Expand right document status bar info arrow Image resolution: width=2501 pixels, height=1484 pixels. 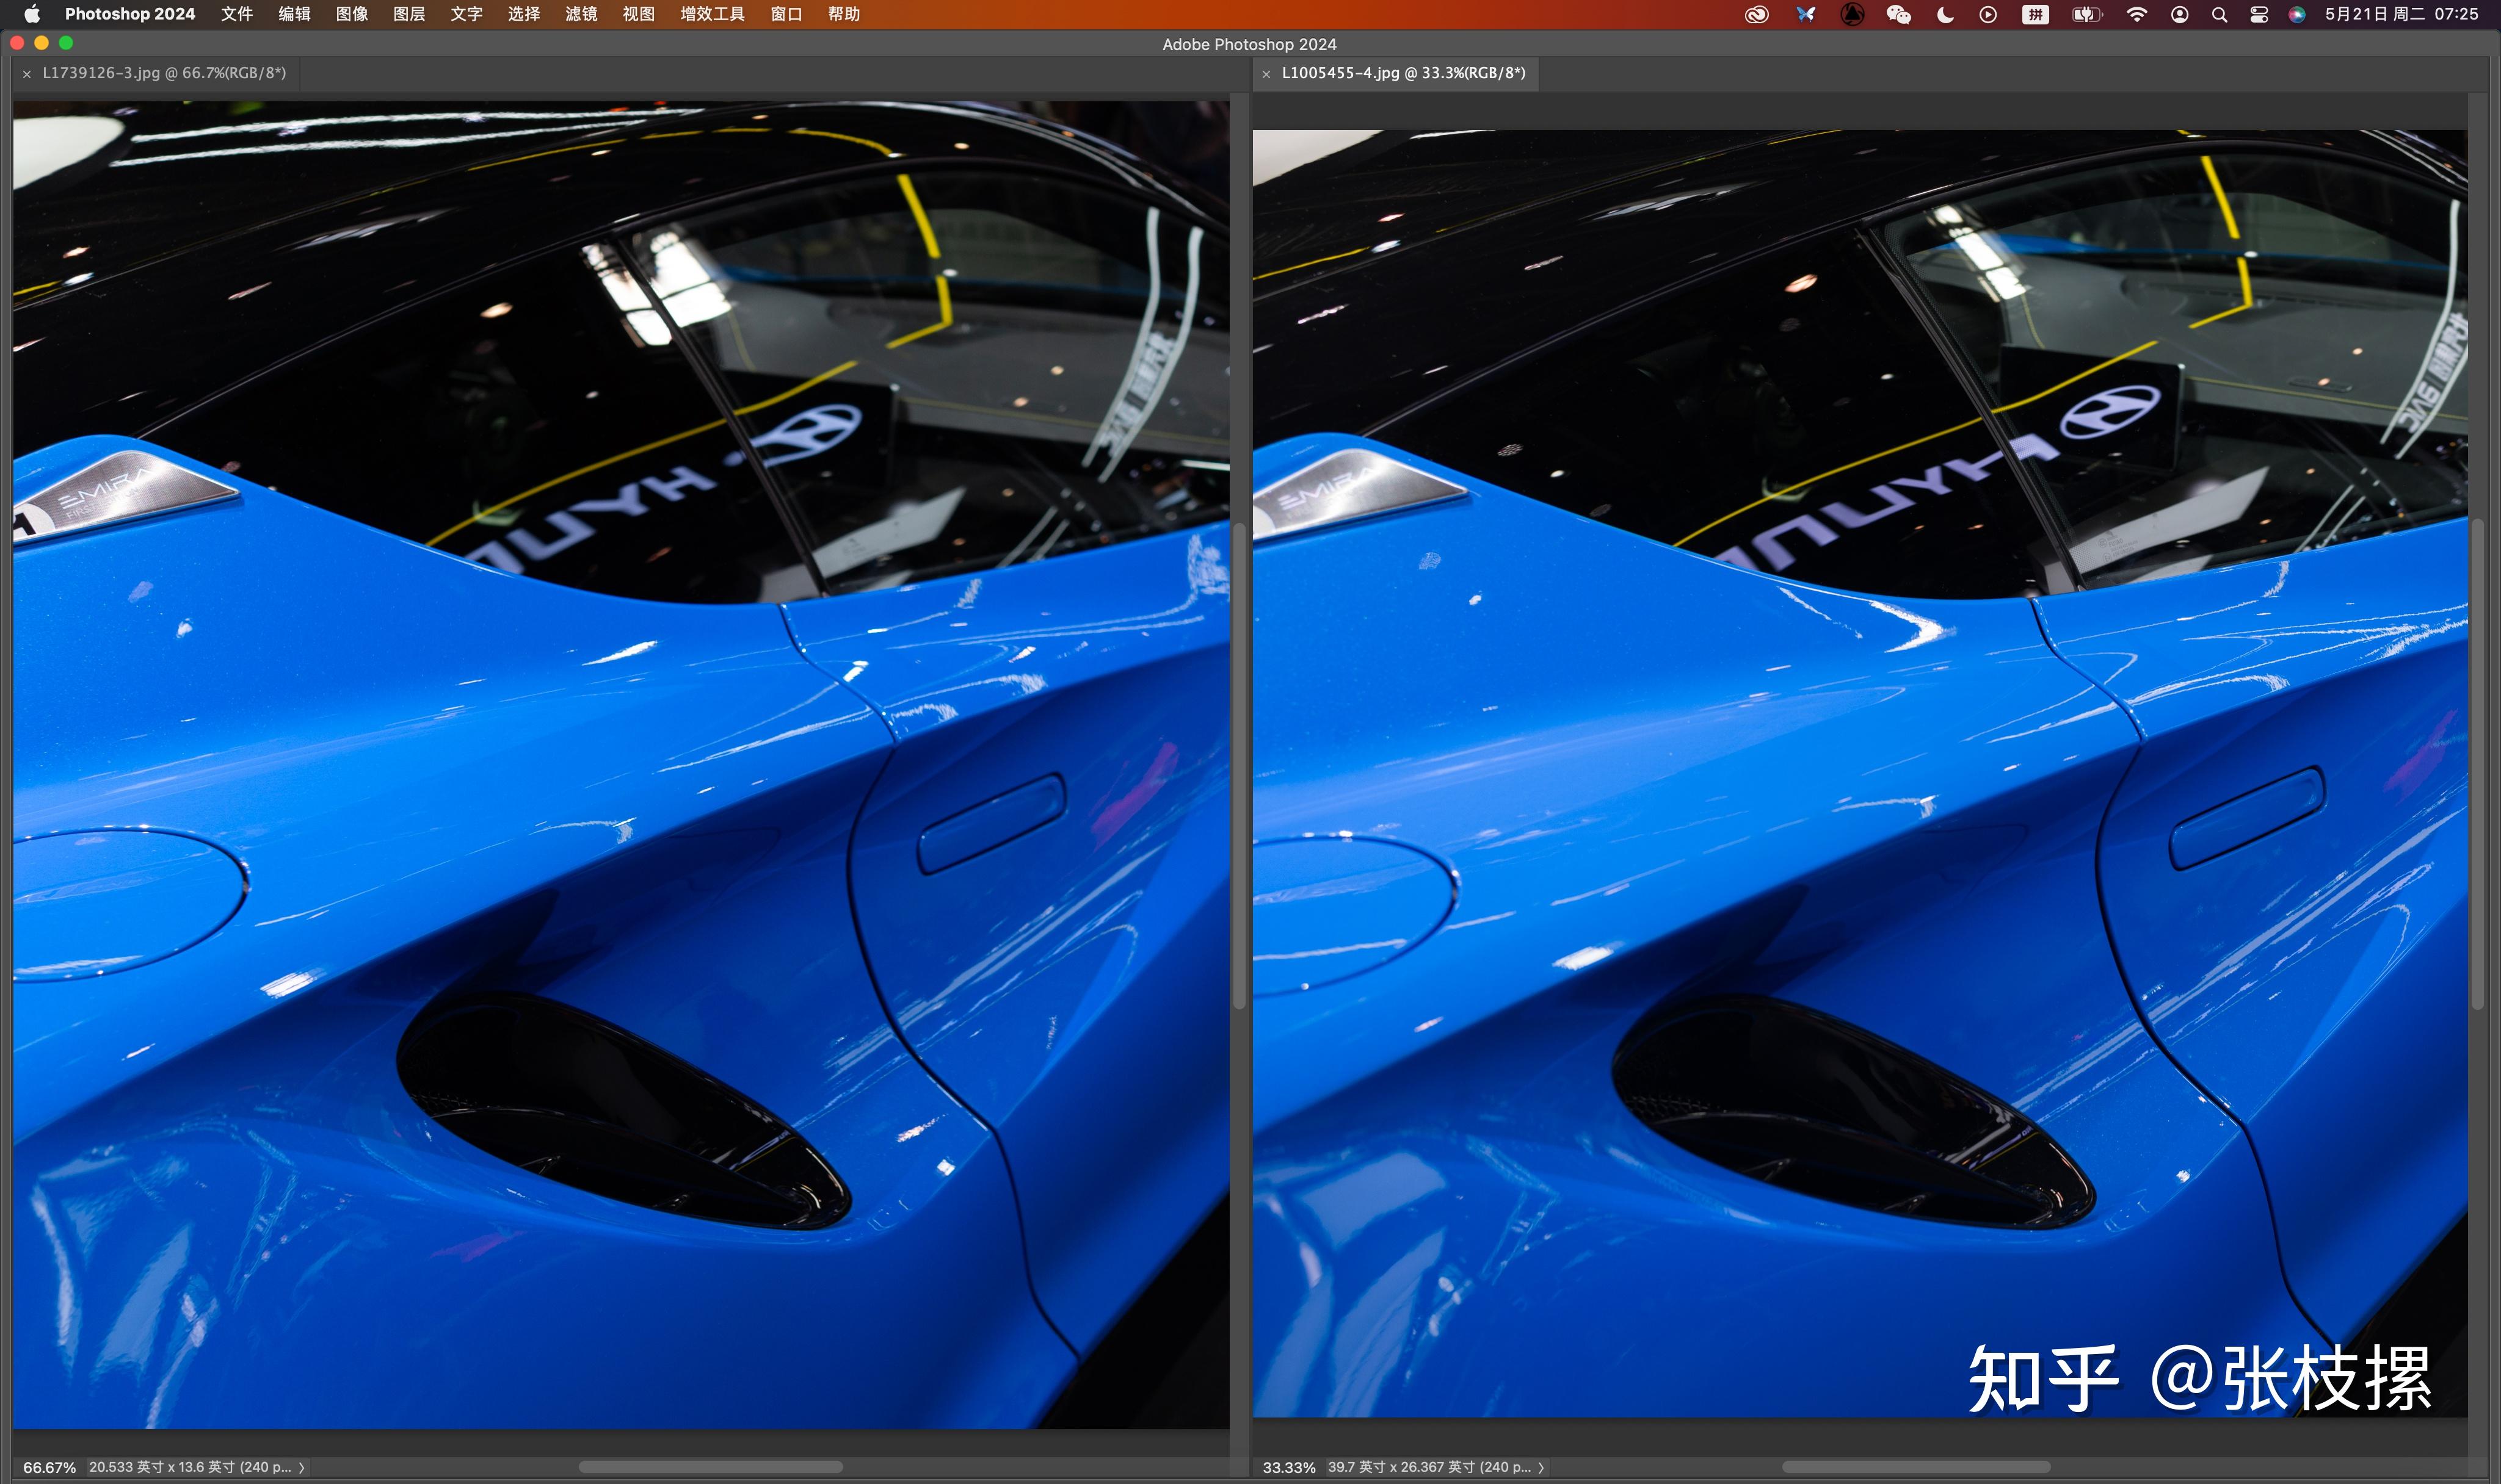click(x=1541, y=1467)
